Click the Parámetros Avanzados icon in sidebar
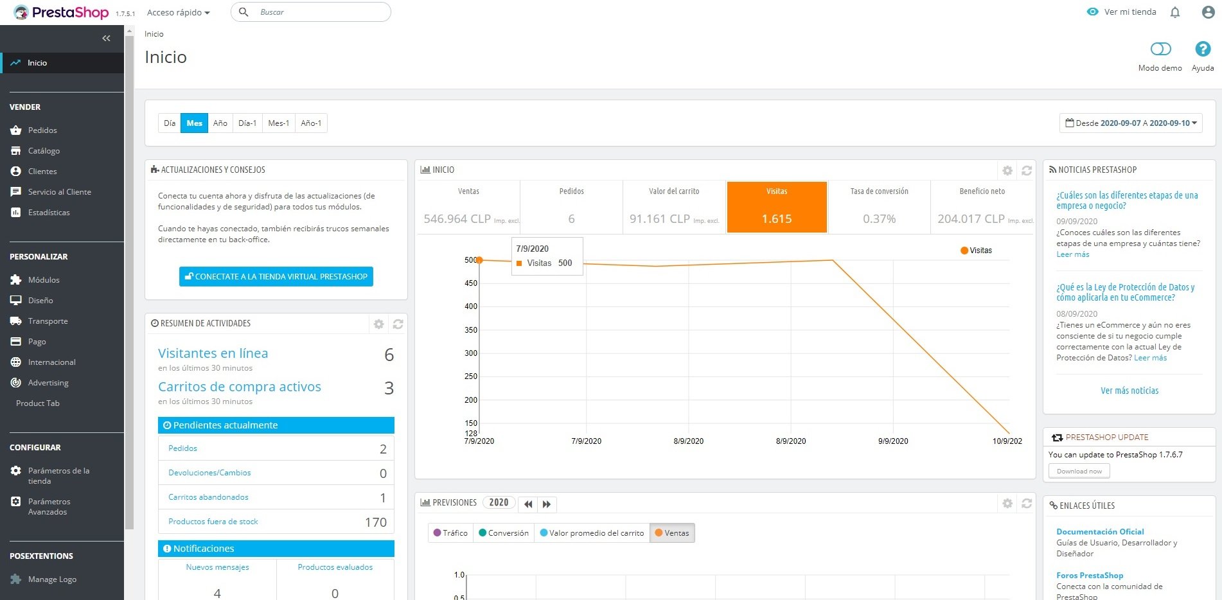 (16, 502)
